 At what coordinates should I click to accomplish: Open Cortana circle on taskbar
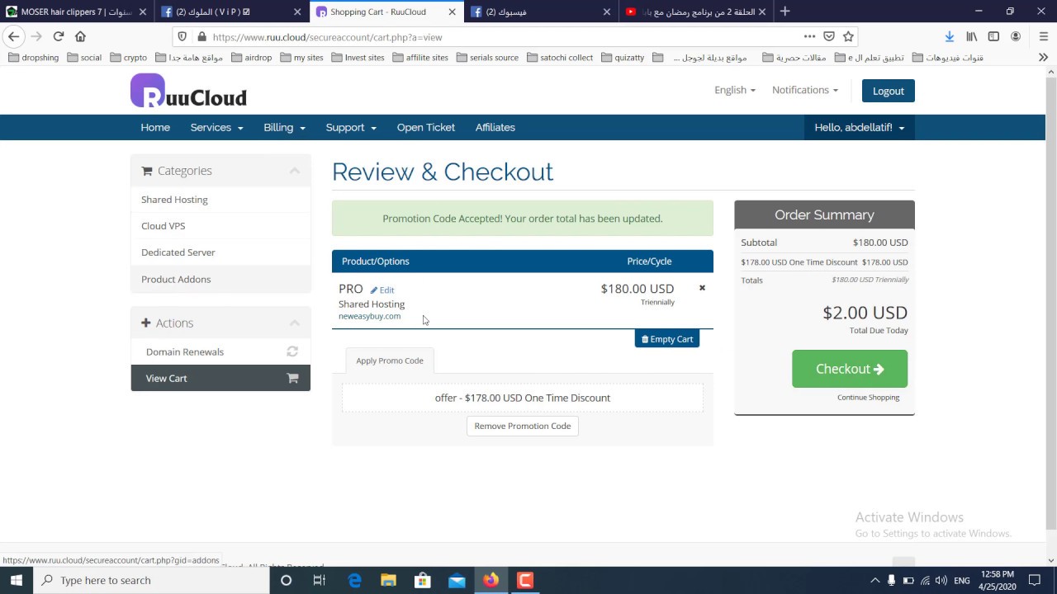point(286,581)
